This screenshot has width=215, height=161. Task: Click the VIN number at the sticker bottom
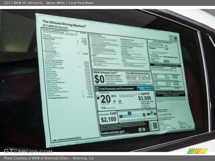pos(67,139)
